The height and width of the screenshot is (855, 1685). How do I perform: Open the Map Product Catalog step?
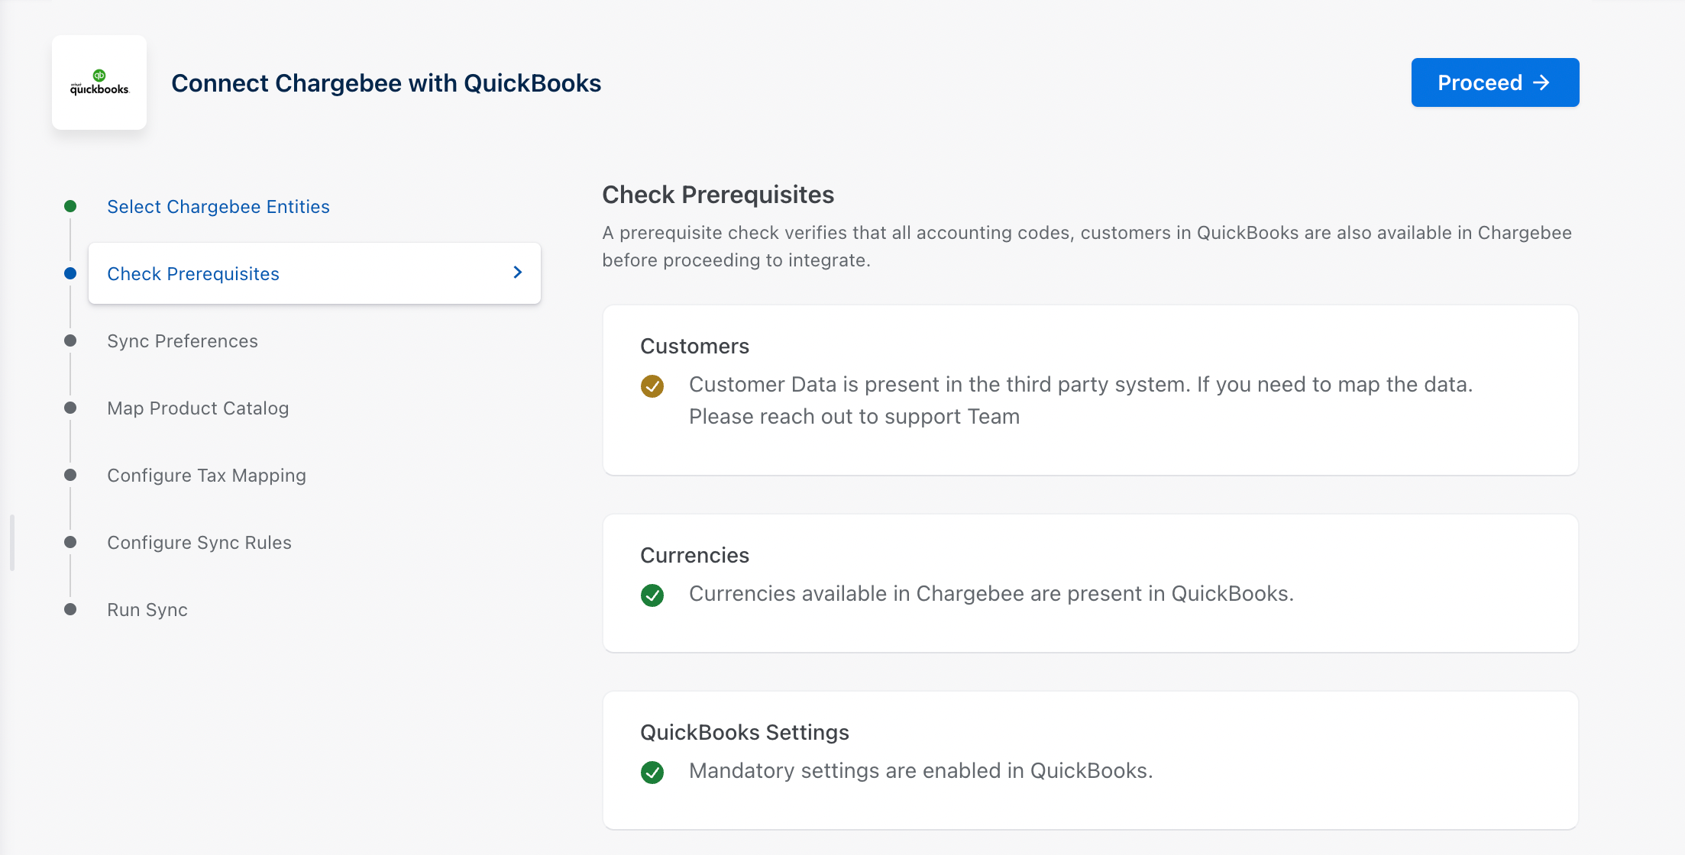198,408
